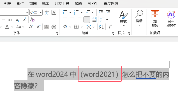Image resolution: width=178 pixels, height=110 pixels.
Task: Click the 加载项 add-ins button
Action: pyautogui.click(x=155, y=19)
